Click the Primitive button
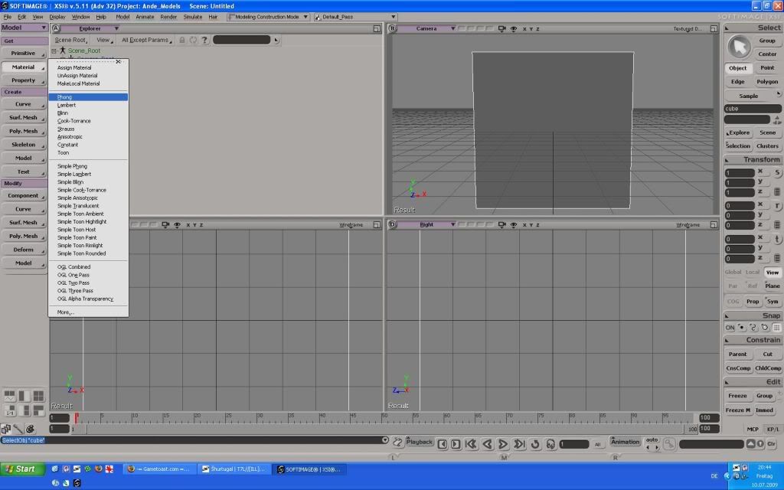 tap(24, 53)
